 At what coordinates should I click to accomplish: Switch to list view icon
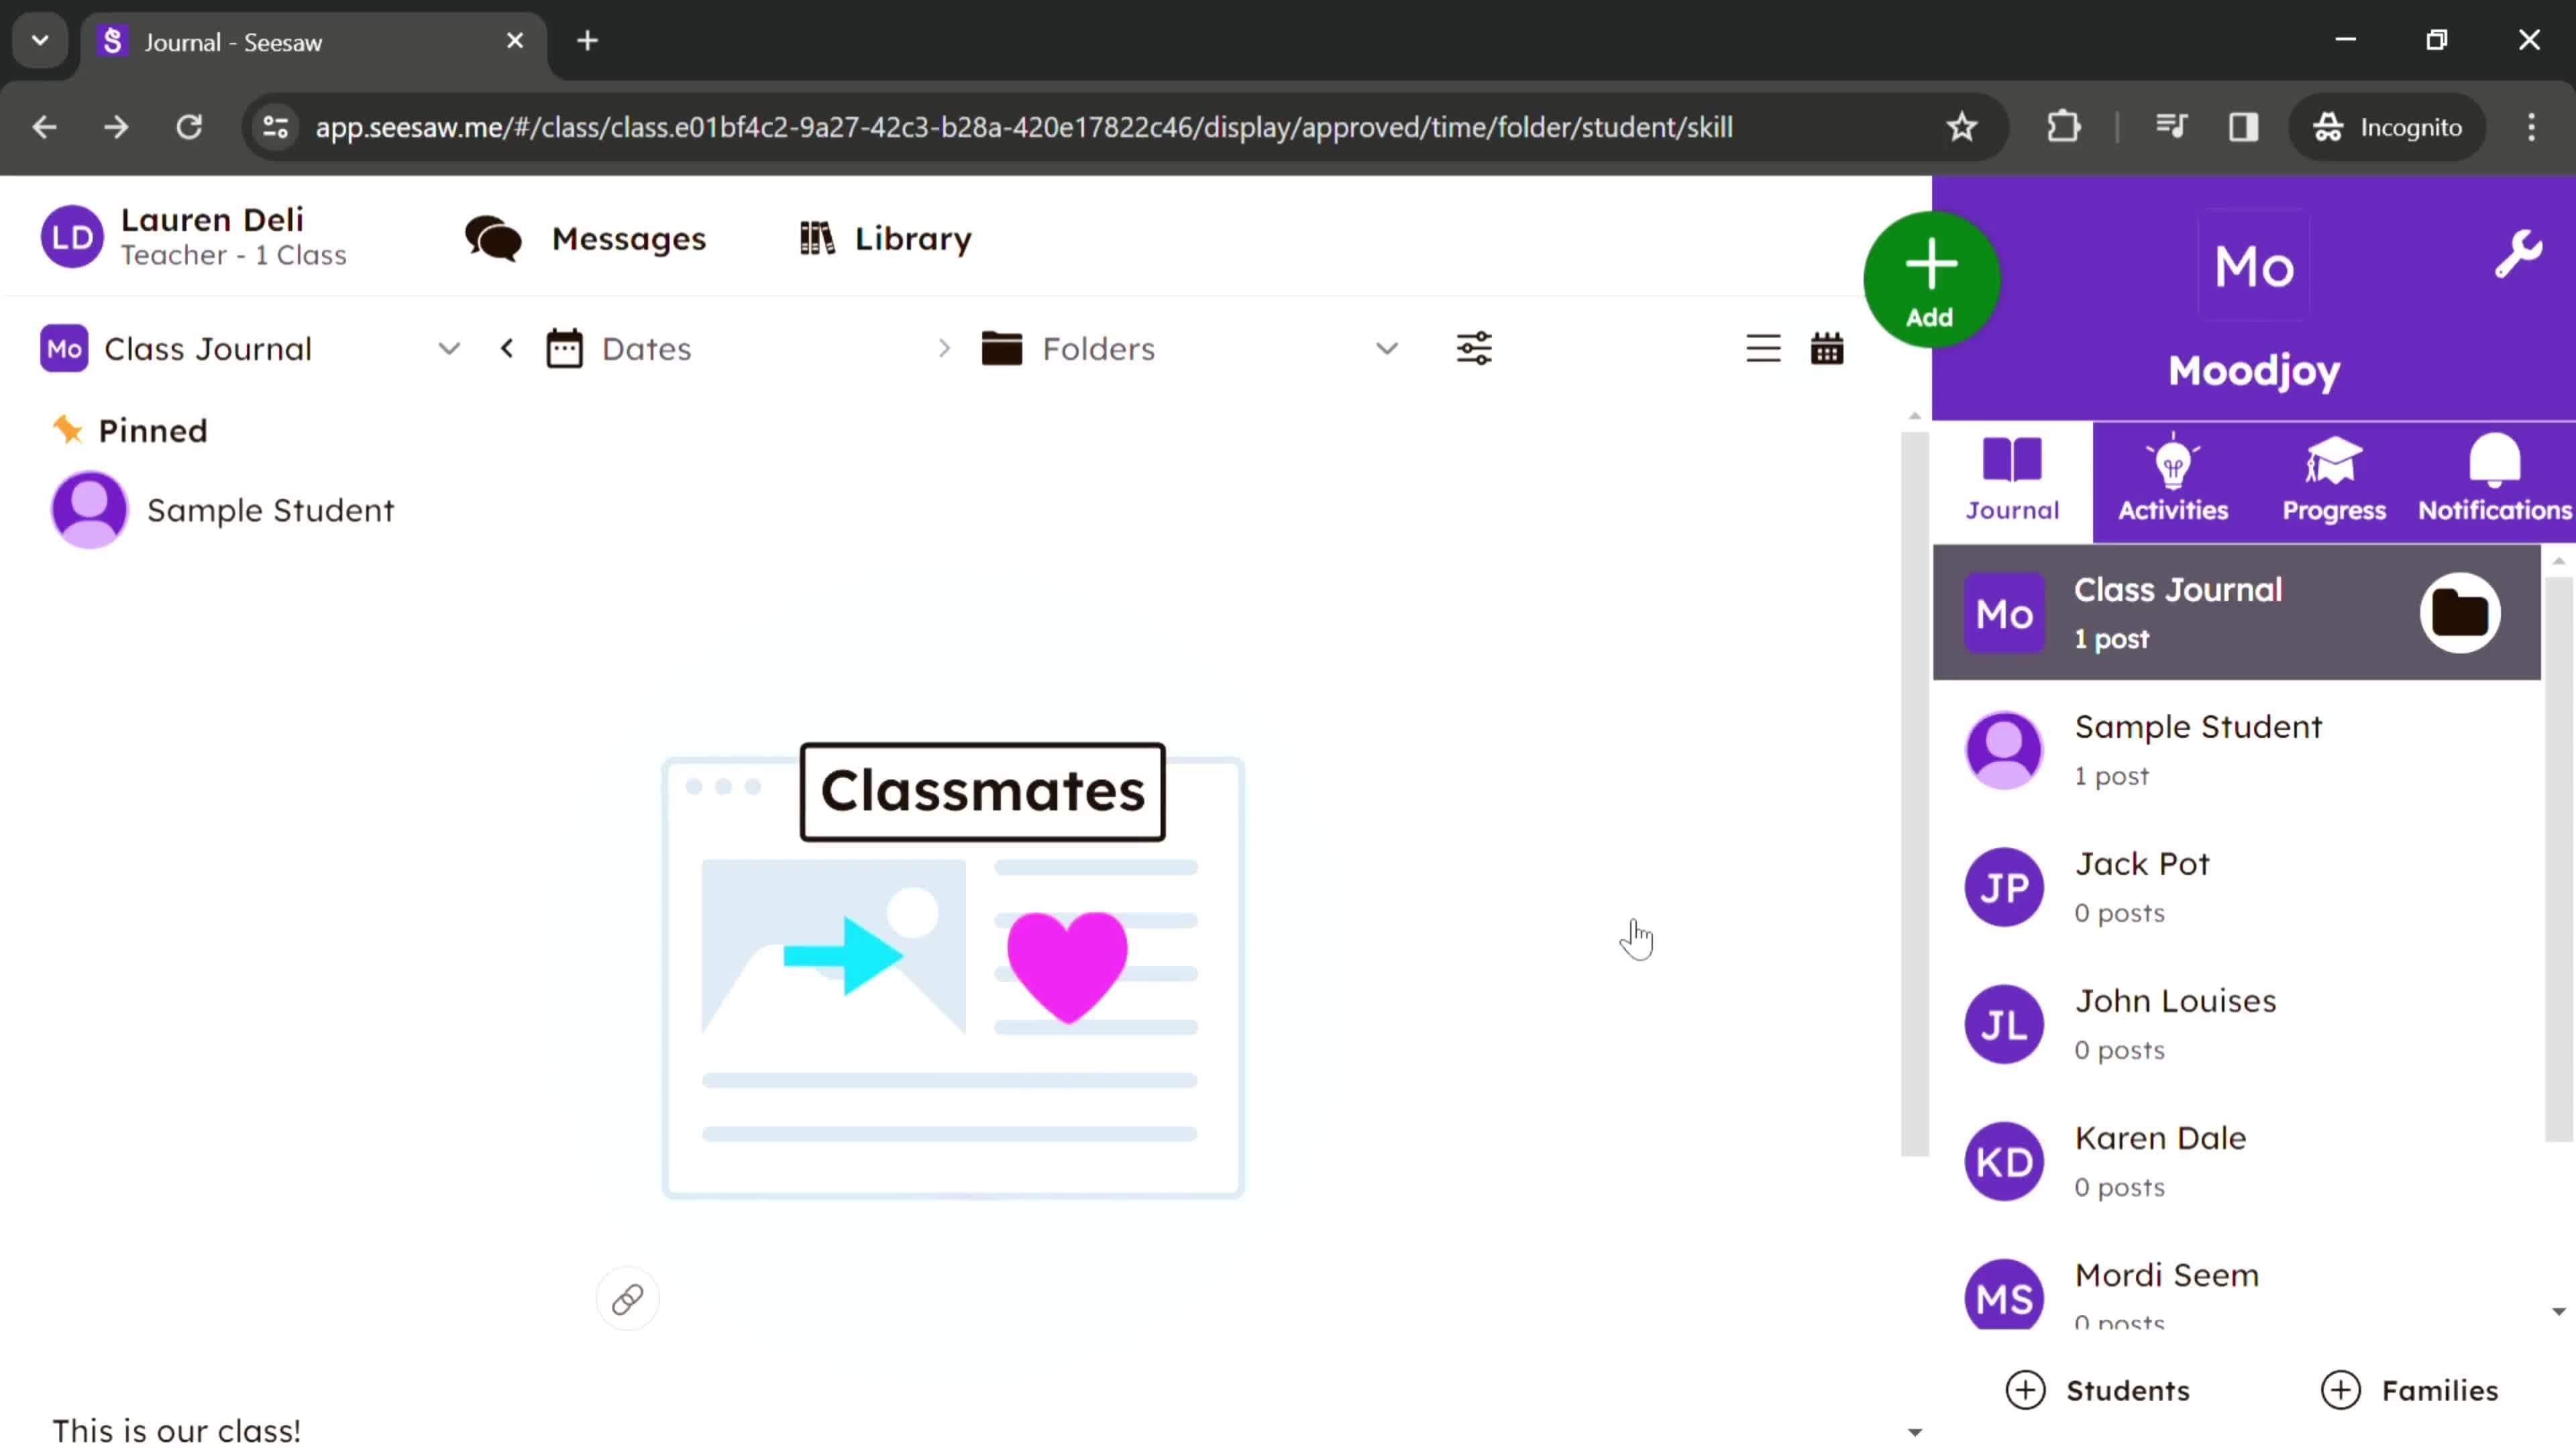[x=1764, y=349]
